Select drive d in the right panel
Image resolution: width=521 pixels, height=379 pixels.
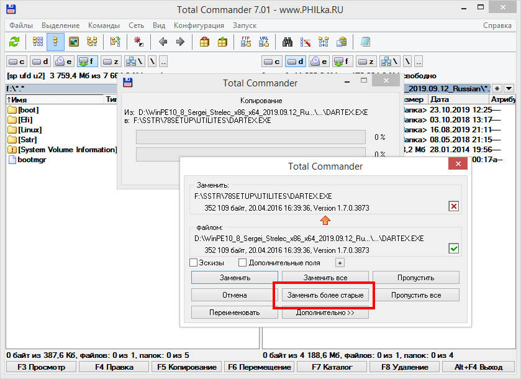click(296, 62)
